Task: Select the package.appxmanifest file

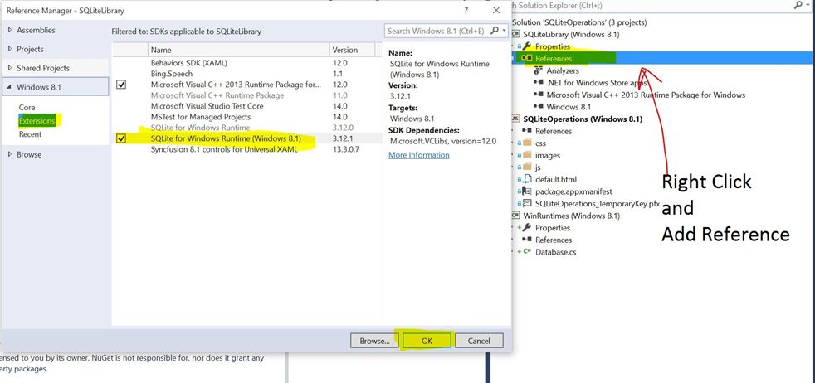Action: coord(573,191)
